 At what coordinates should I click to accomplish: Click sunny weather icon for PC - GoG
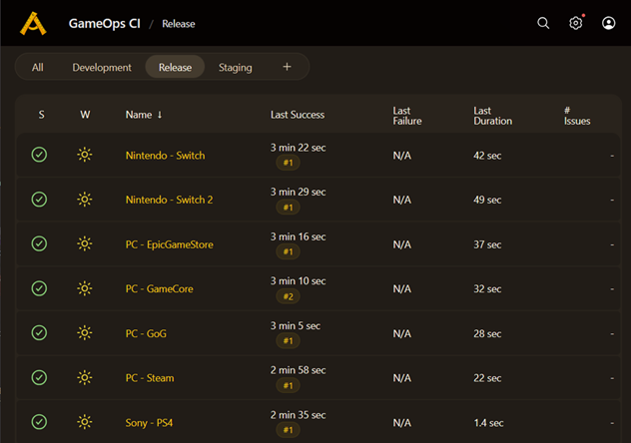(x=85, y=333)
